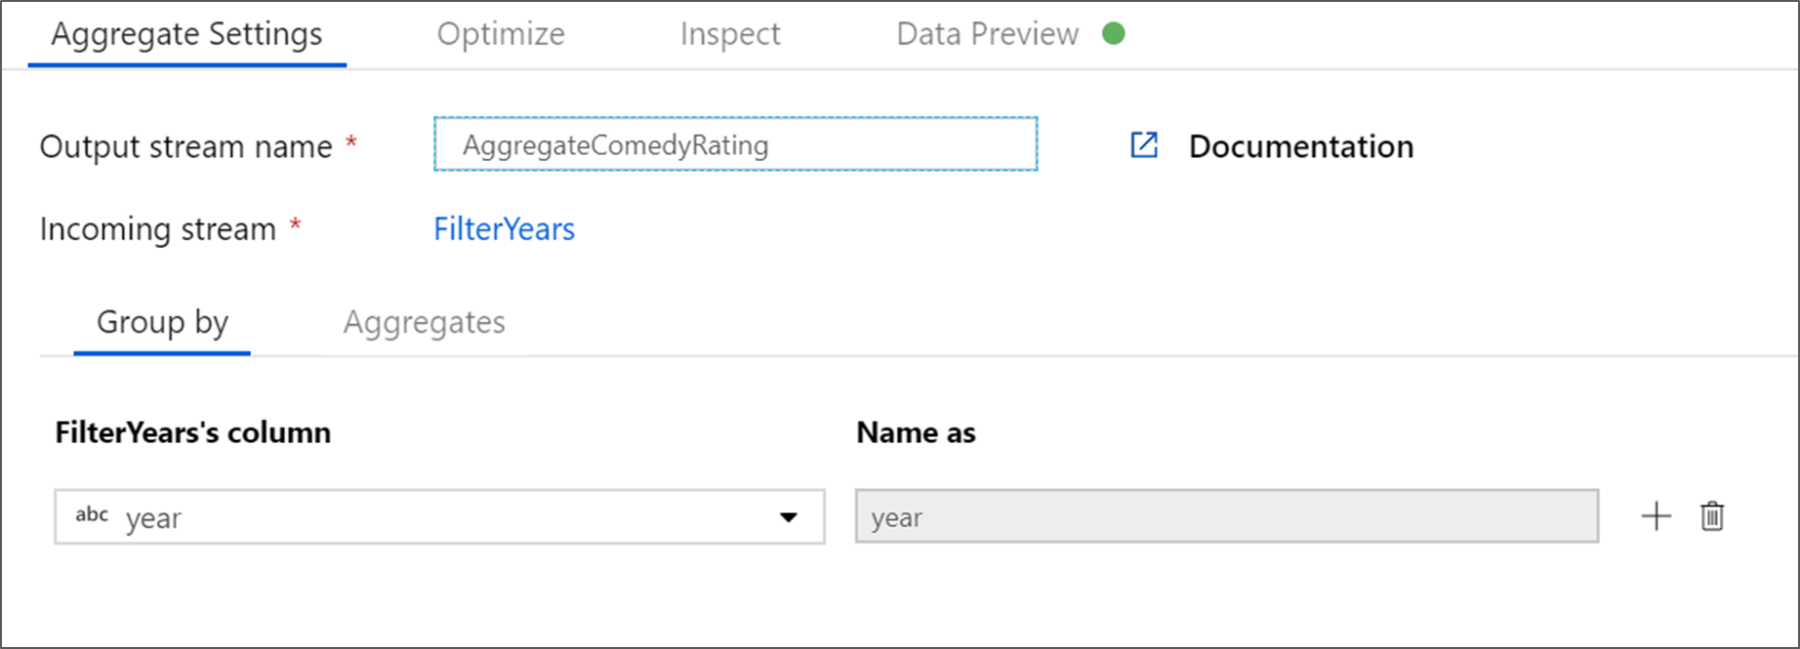Image resolution: width=1800 pixels, height=649 pixels.
Task: Focus the Output stream name field AggregateComedyRating
Action: [736, 144]
